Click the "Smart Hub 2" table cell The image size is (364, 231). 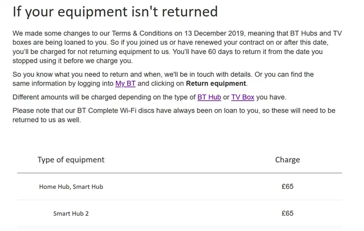71,213
